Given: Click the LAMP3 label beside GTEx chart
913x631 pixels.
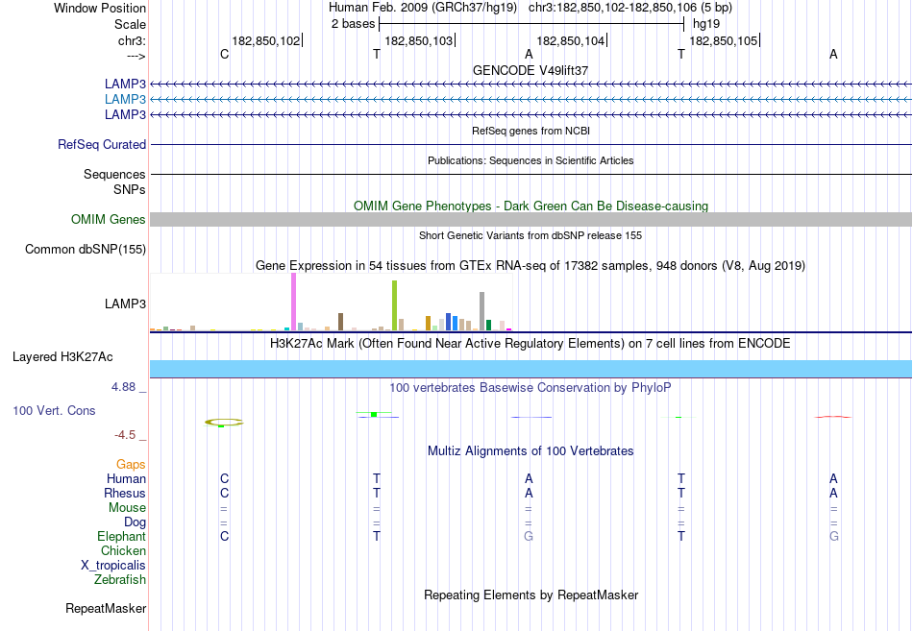Looking at the screenshot, I should click(x=125, y=303).
